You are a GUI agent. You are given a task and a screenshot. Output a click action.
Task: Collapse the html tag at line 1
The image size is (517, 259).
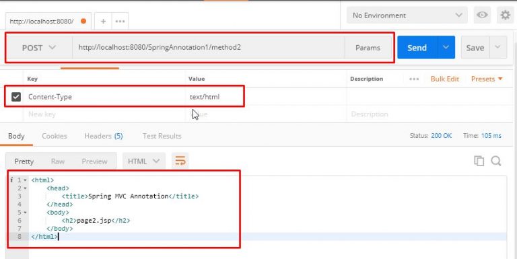(25, 180)
